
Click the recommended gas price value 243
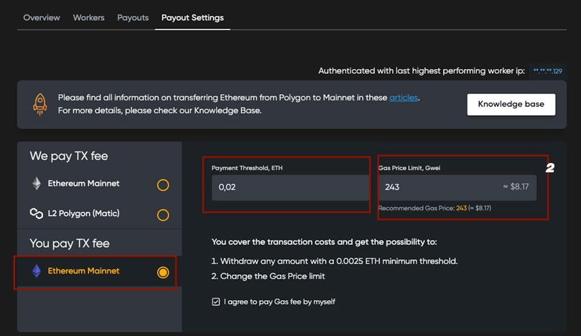point(461,208)
